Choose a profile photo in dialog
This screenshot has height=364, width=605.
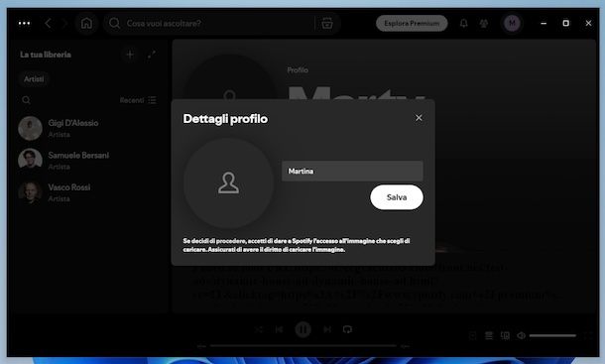[228, 182]
